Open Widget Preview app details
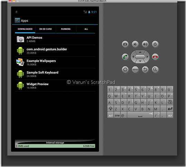The height and width of the screenshot is (167, 186). point(55,86)
